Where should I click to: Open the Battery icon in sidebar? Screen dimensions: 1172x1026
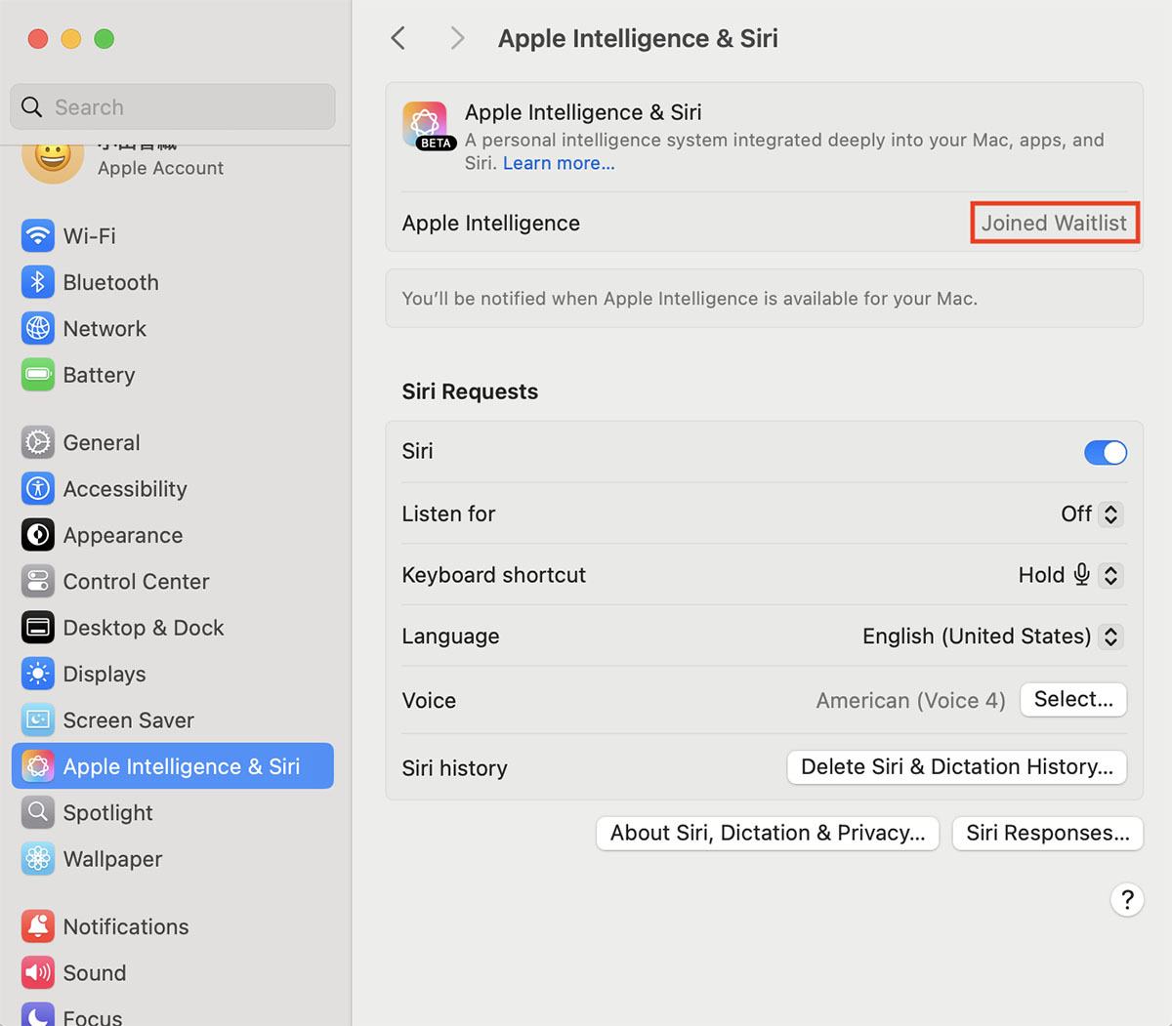[x=38, y=375]
